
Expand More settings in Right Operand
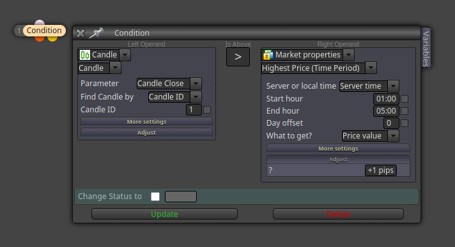click(338, 149)
